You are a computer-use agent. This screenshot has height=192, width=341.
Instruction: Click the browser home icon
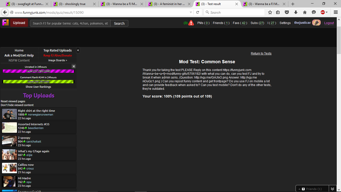coord(305,12)
